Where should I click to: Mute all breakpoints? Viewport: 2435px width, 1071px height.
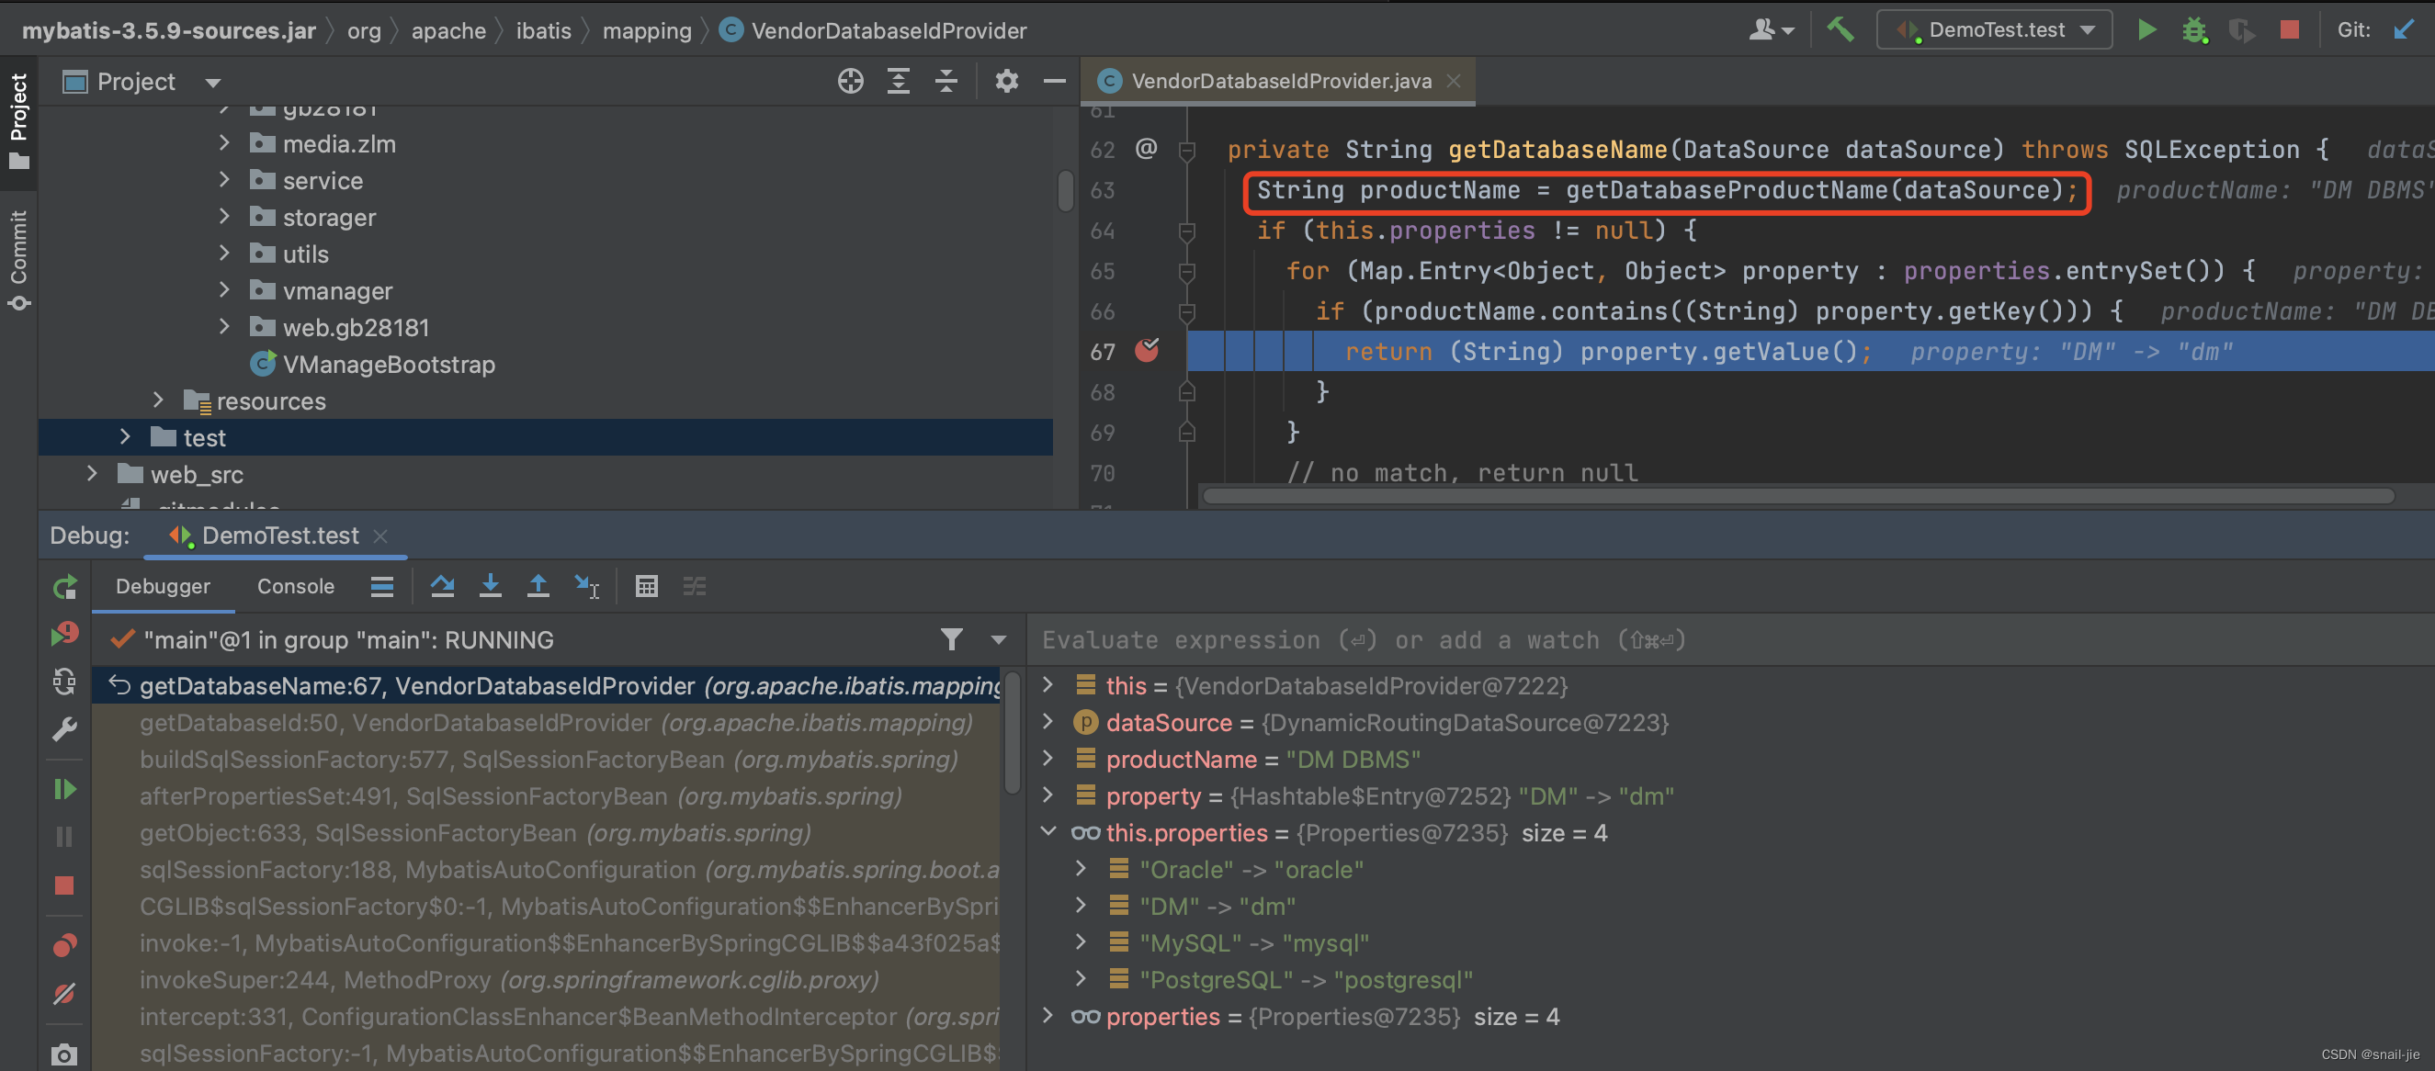(64, 994)
